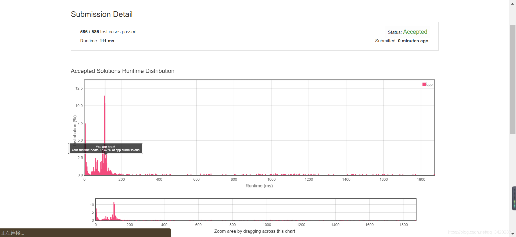Click the pink cpp legend swatch
This screenshot has height=237, width=516.
(424, 84)
